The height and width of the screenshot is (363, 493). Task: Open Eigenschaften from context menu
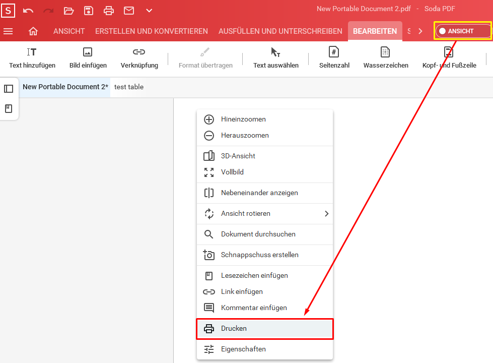click(x=265, y=349)
